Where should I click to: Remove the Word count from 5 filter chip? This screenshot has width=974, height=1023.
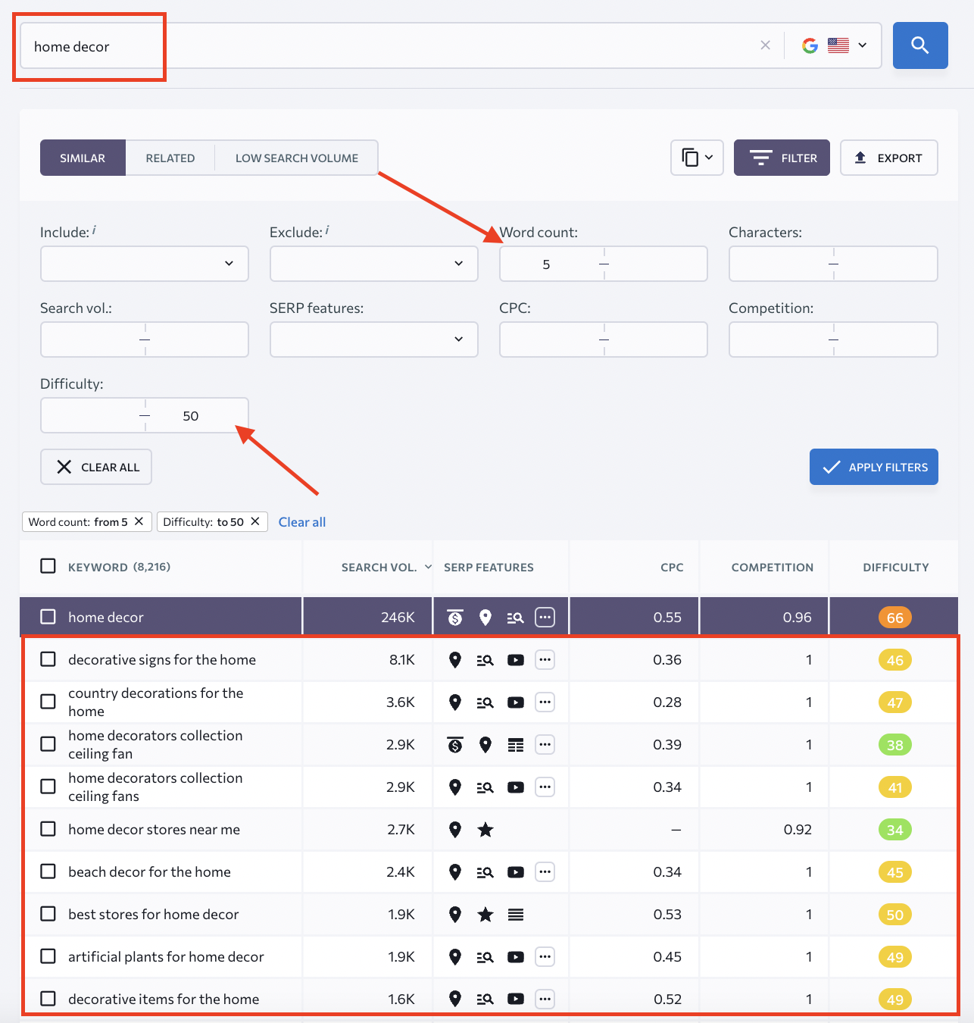coord(139,521)
